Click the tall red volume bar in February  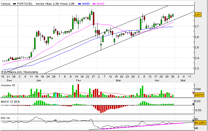click(x=78, y=91)
